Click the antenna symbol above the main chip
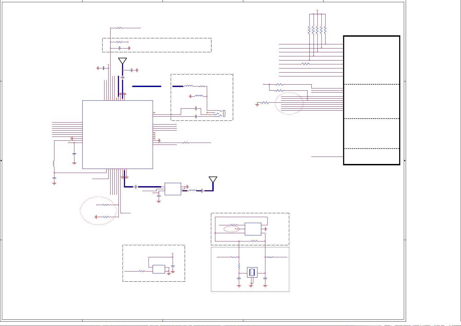This screenshot has height=326, width=461. [x=123, y=61]
